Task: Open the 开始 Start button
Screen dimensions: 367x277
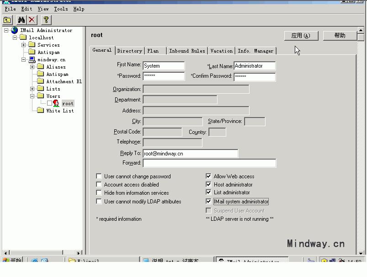Action: click(x=12, y=260)
